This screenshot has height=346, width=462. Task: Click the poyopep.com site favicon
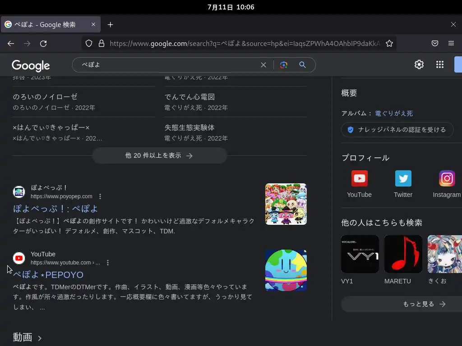pyautogui.click(x=19, y=192)
